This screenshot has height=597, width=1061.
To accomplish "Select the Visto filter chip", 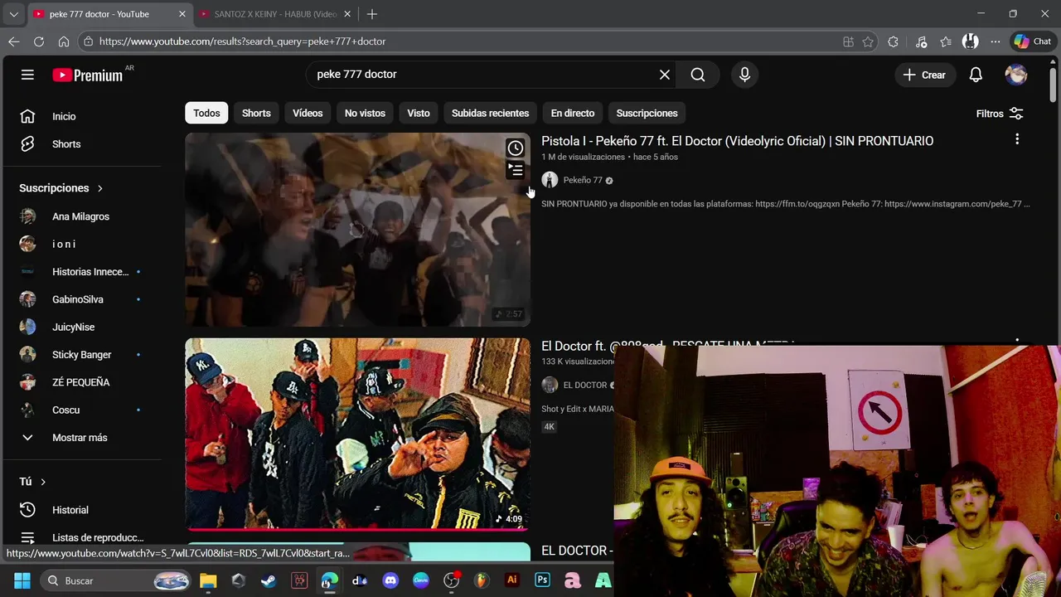I will point(419,113).
